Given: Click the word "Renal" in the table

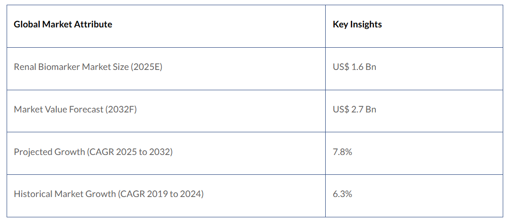Looking at the screenshot, I should [25, 67].
